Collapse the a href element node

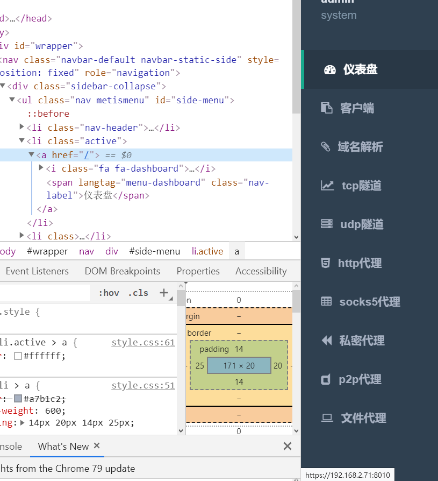click(31, 154)
